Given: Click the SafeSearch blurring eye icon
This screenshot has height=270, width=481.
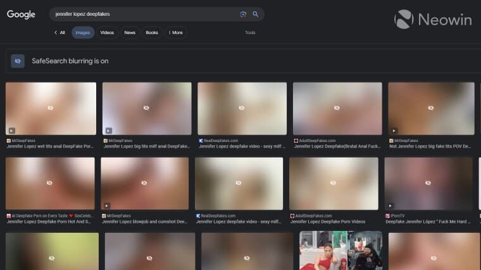Looking at the screenshot, I should [x=18, y=61].
